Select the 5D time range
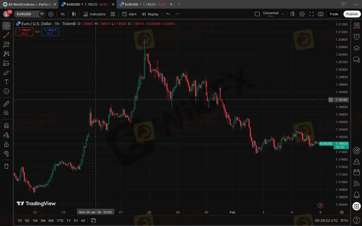This screenshot has width=362, height=226. pyautogui.click(x=27, y=221)
